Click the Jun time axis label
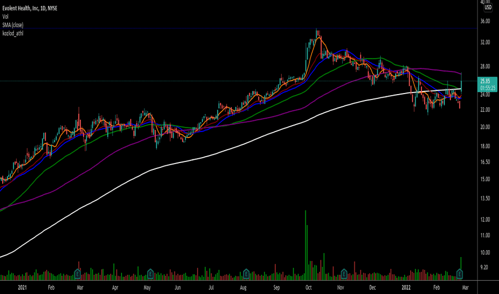Image resolution: width=499 pixels, height=294 pixels. point(178,288)
